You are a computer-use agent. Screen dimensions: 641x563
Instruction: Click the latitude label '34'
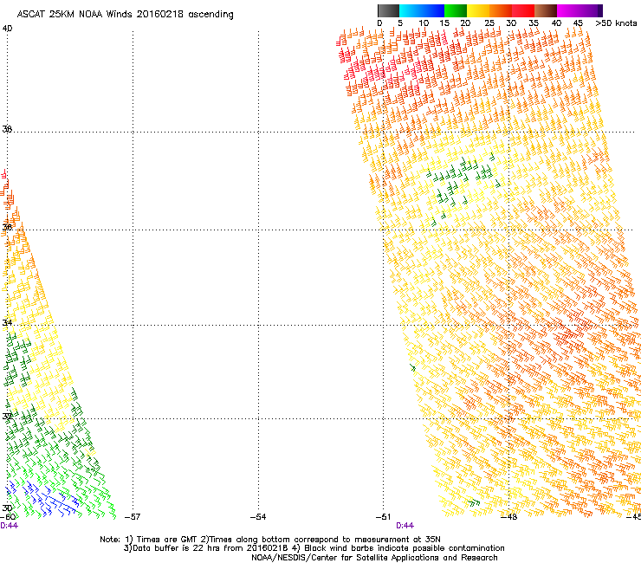7,322
